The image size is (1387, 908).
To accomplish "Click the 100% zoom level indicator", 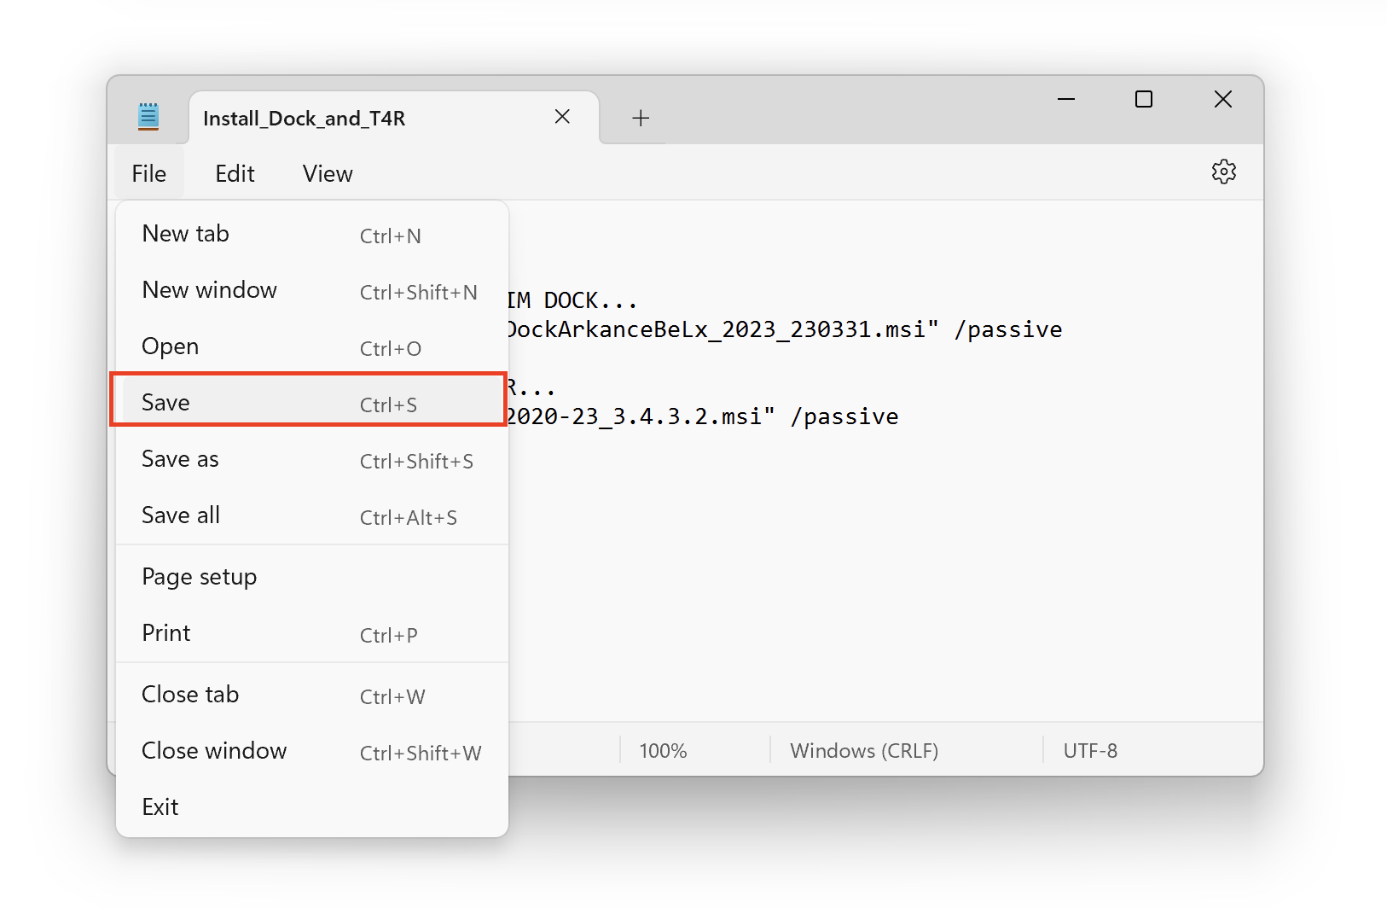I will click(x=663, y=751).
